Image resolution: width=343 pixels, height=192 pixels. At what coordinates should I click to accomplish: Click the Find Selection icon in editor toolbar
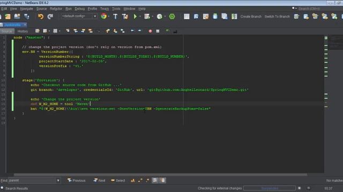[68, 31]
